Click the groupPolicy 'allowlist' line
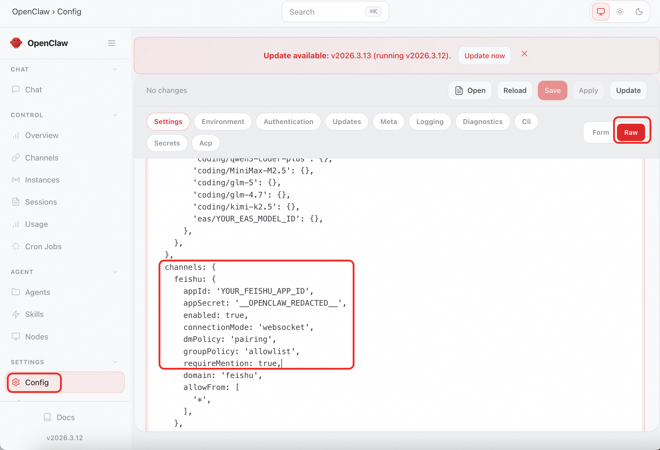This screenshot has height=450, width=660. pos(241,351)
